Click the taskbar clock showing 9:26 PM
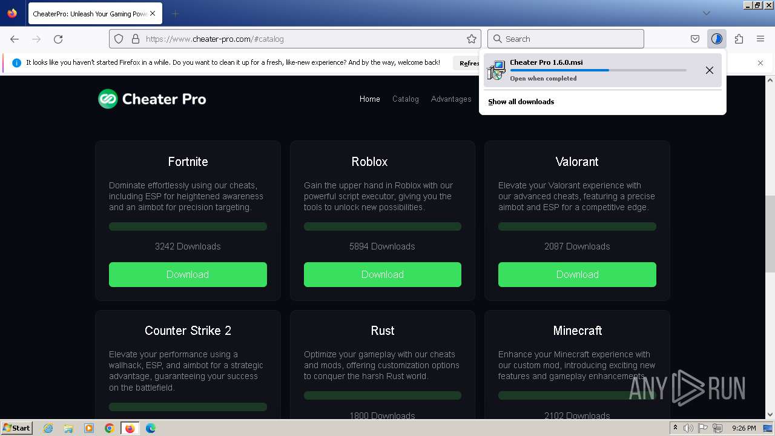This screenshot has height=436, width=775. 744,428
